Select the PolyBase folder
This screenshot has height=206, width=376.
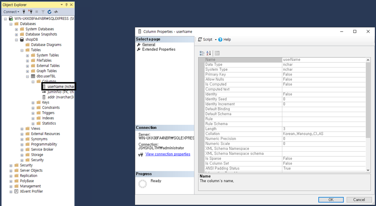tap(27, 181)
